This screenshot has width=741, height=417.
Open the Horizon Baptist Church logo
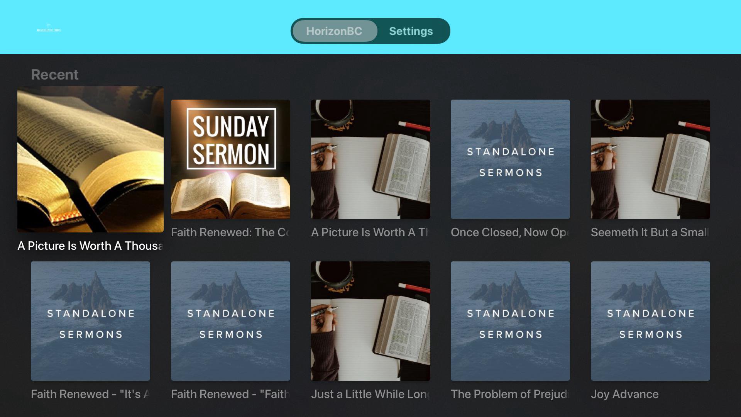click(x=49, y=28)
